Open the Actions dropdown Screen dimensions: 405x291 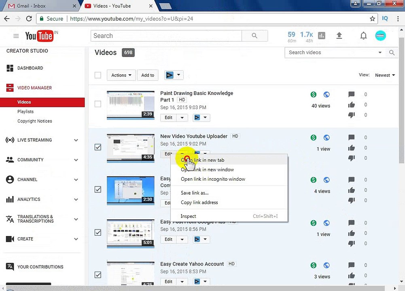[x=121, y=75]
